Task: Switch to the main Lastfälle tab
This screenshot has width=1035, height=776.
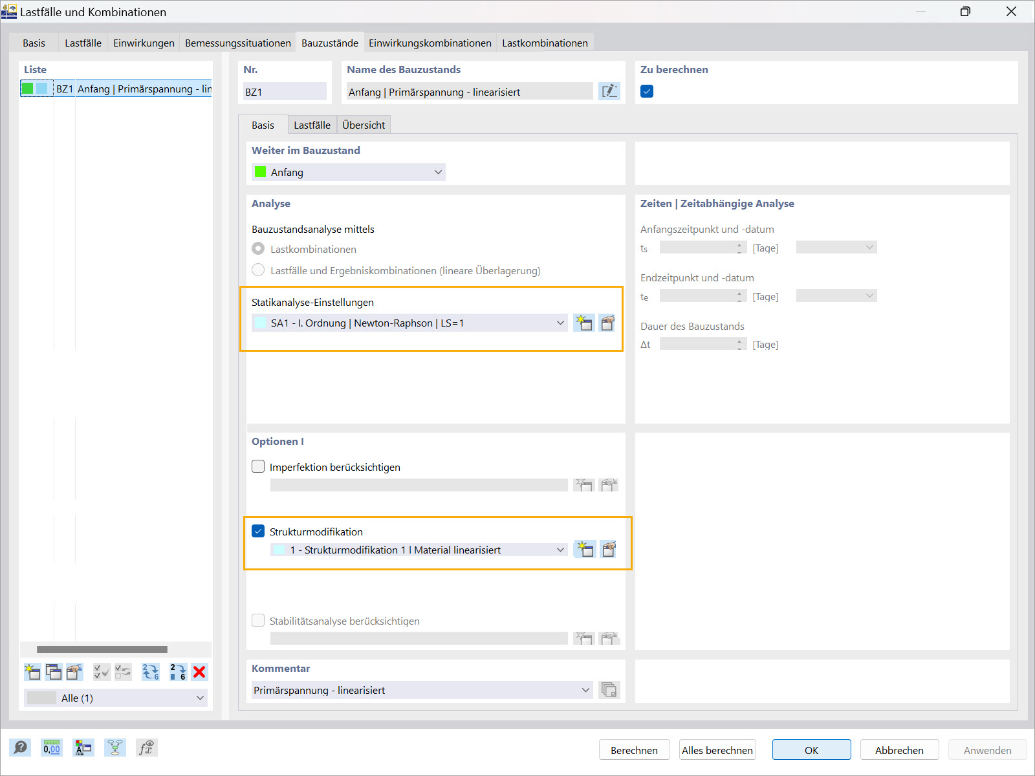Action: 83,43
